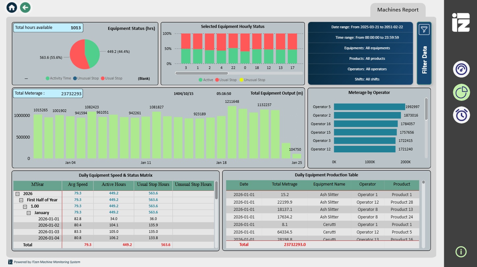Click the iZ logo in sidebar

point(461,23)
